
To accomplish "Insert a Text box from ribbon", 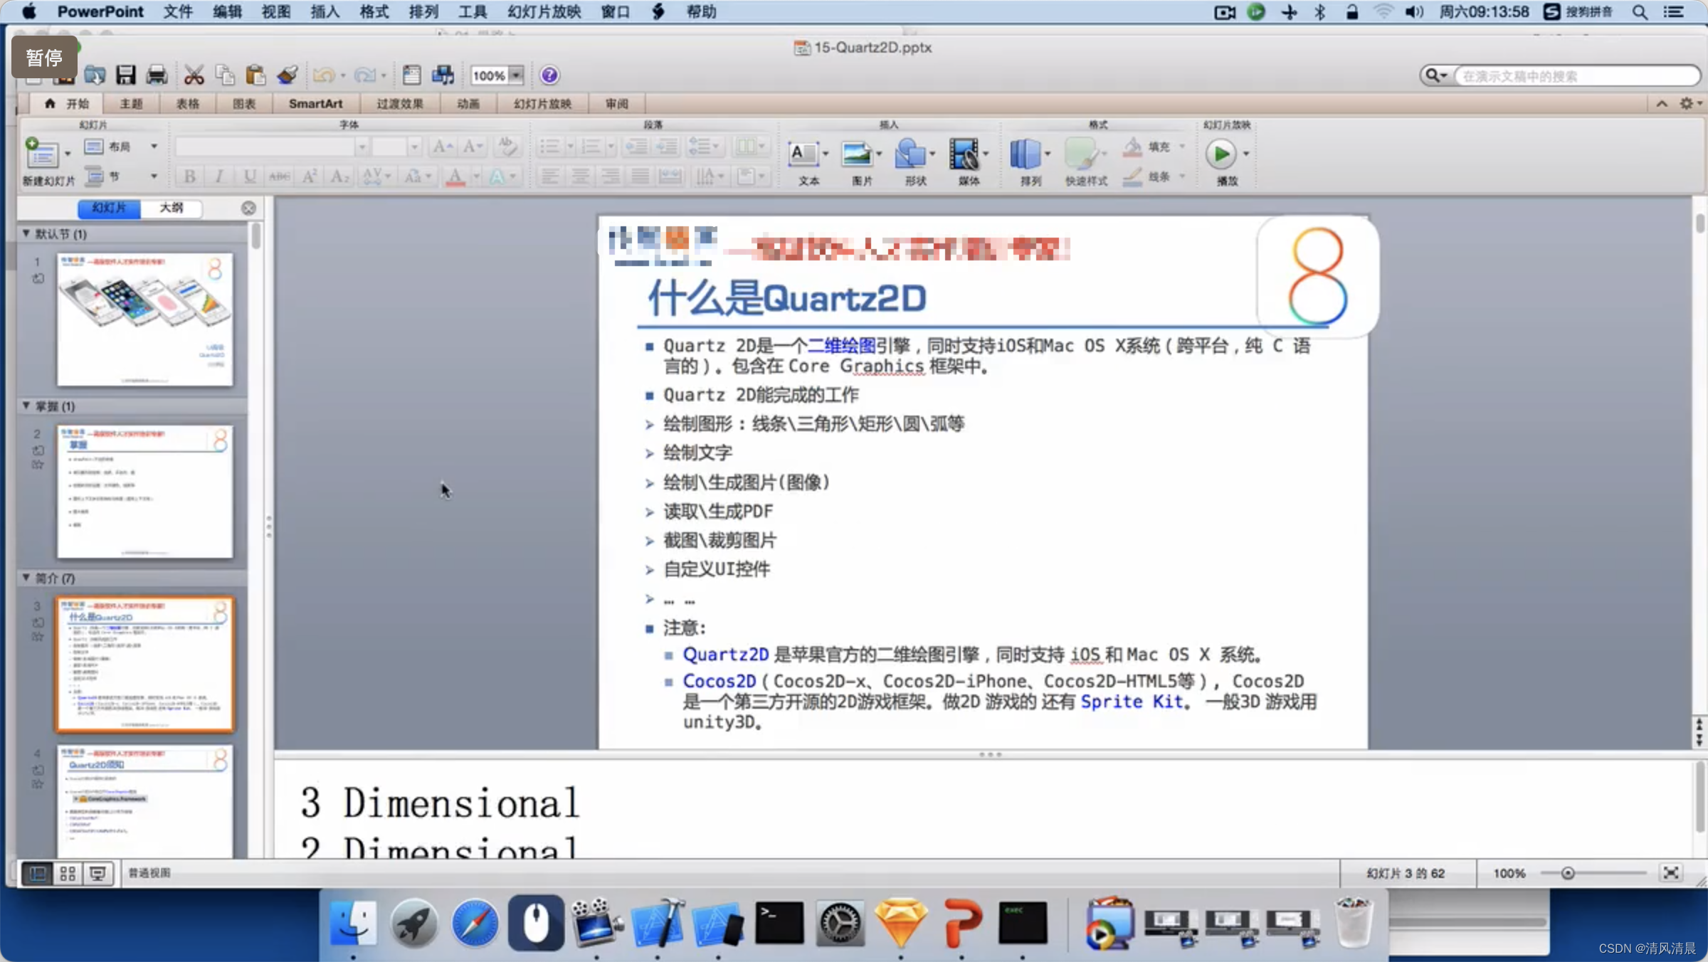I will pyautogui.click(x=803, y=154).
